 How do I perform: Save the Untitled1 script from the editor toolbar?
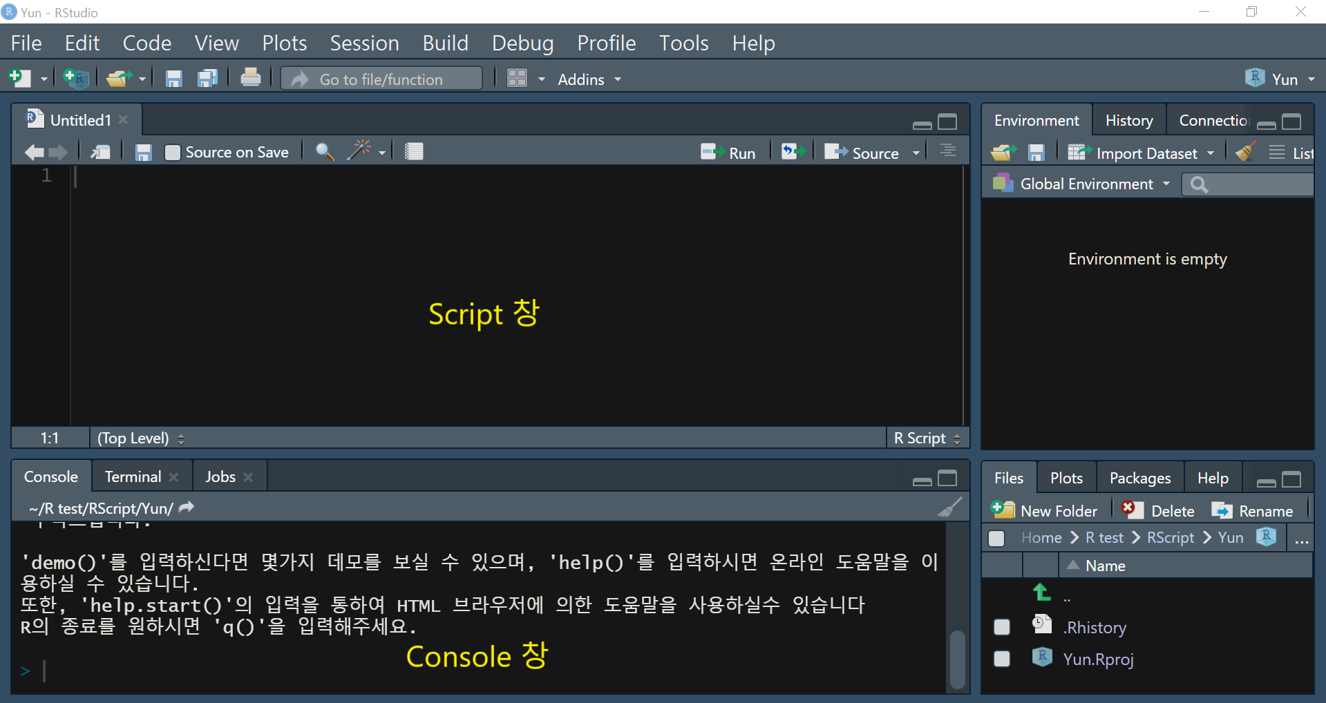pos(143,153)
